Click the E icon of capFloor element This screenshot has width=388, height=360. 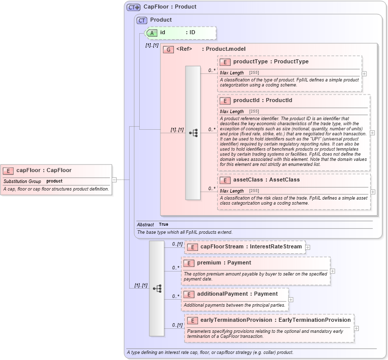pos(8,170)
